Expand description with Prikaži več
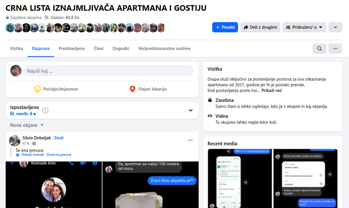349x208 pixels. [x=272, y=90]
